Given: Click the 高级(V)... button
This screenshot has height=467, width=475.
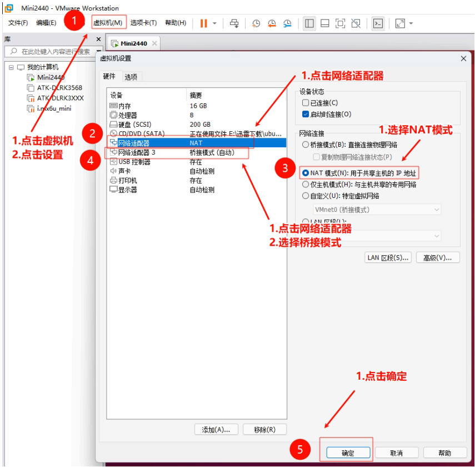Looking at the screenshot, I should (438, 258).
